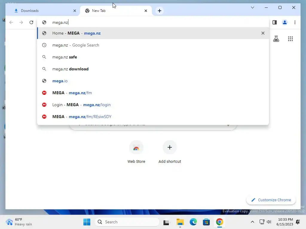Select the mega.io suggestion
This screenshot has width=306, height=229.
coord(153,81)
